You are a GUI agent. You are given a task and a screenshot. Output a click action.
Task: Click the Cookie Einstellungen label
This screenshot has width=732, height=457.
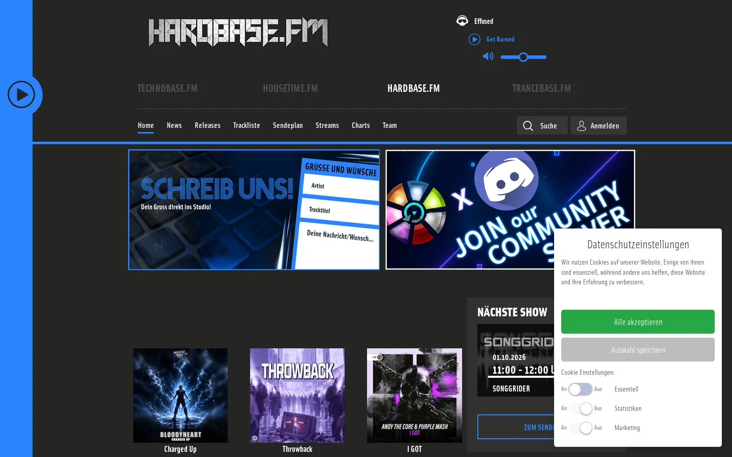click(588, 372)
